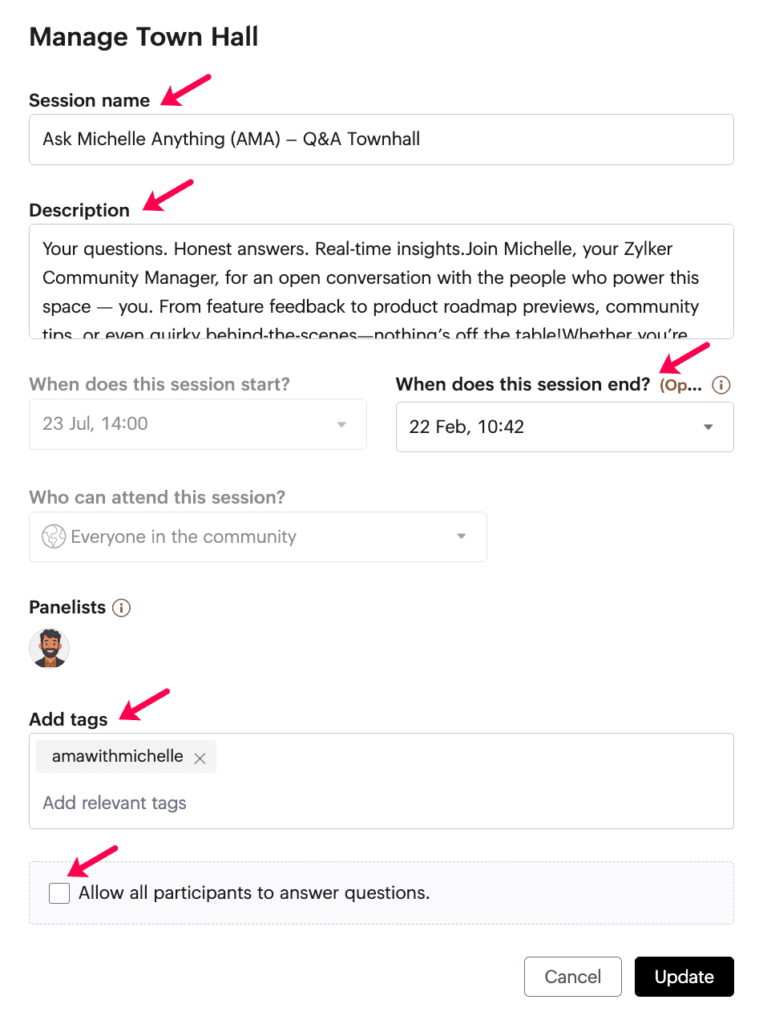Screen dimensions: 763x1020
Task: Click into the Session name text field
Action: tap(381, 140)
